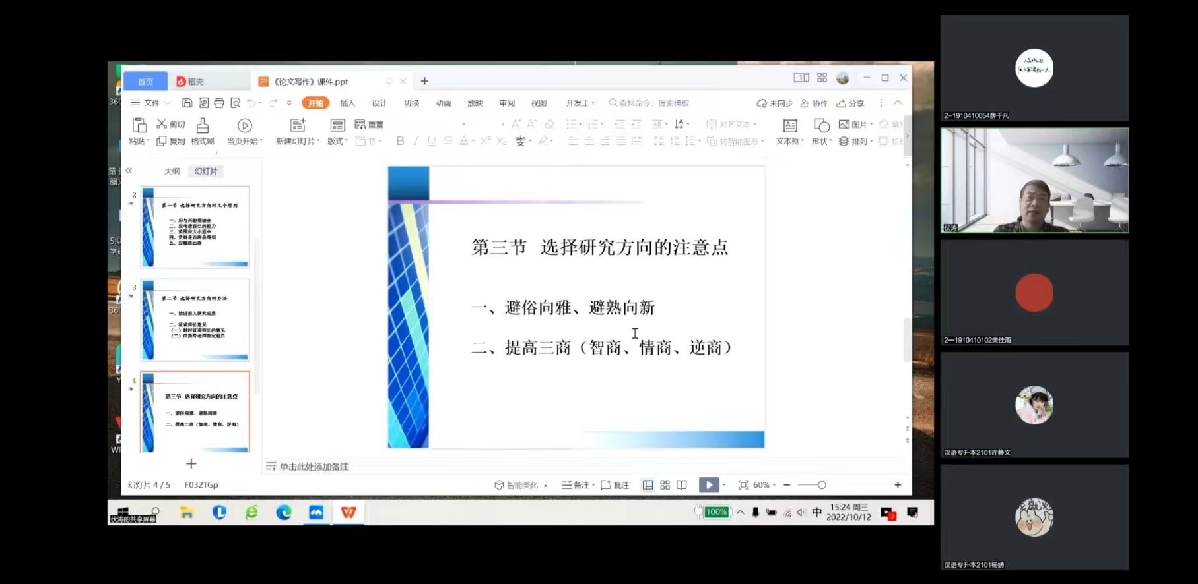Open the 插入 (Insert) ribbon tab
Viewport: 1198px width, 584px height.
[347, 103]
